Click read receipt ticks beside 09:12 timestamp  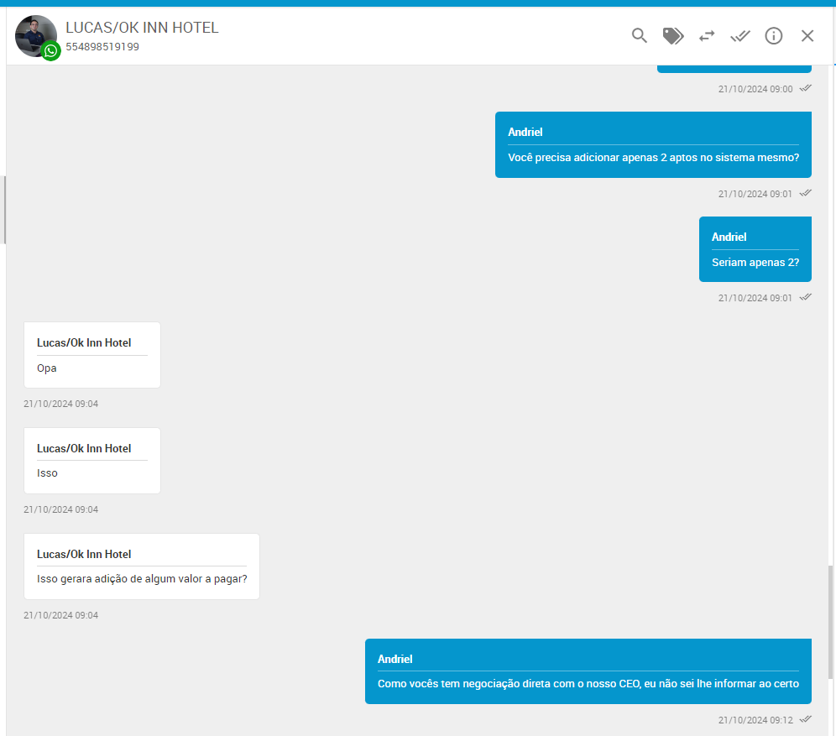point(806,719)
